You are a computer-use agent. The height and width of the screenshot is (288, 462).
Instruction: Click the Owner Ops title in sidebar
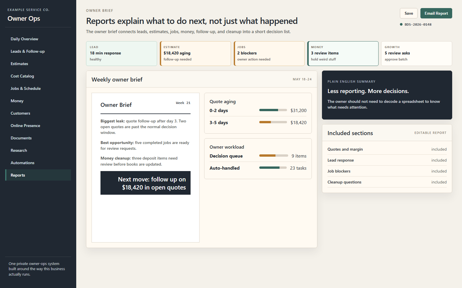click(x=24, y=18)
